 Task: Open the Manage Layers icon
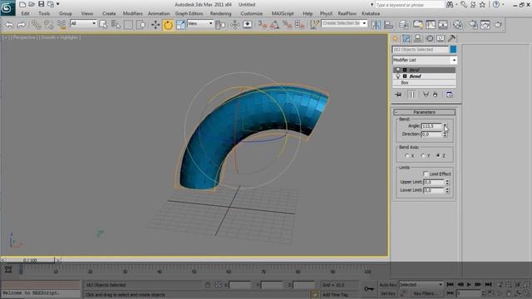[403, 24]
